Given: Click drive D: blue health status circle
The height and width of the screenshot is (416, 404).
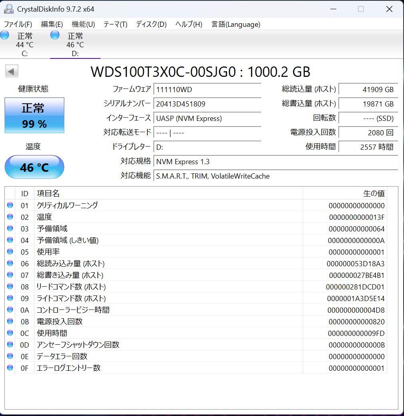Looking at the screenshot, I should pyautogui.click(x=54, y=35).
